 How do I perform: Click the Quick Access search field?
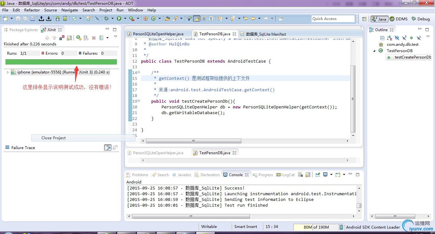coord(333,19)
